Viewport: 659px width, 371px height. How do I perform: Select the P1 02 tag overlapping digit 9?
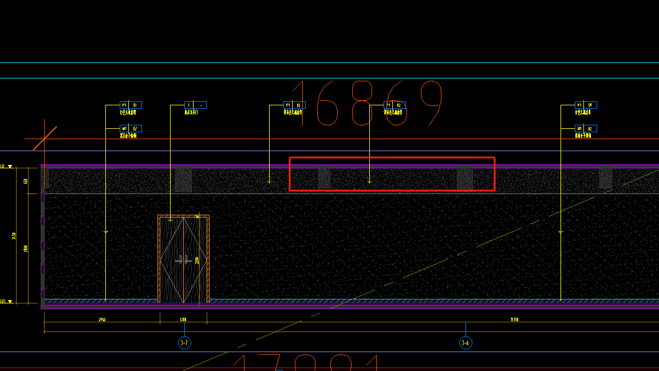pos(394,105)
